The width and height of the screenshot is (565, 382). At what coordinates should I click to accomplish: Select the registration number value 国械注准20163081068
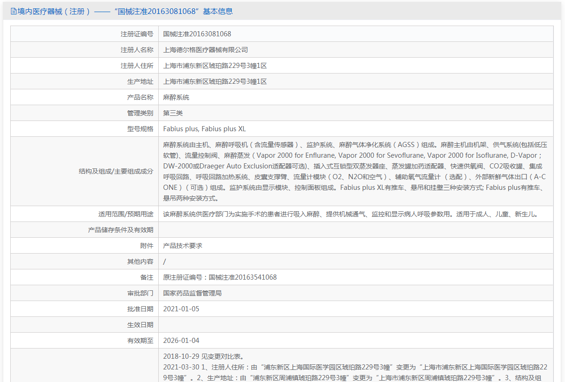(x=197, y=34)
